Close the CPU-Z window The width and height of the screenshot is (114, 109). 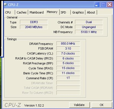[110, 5]
